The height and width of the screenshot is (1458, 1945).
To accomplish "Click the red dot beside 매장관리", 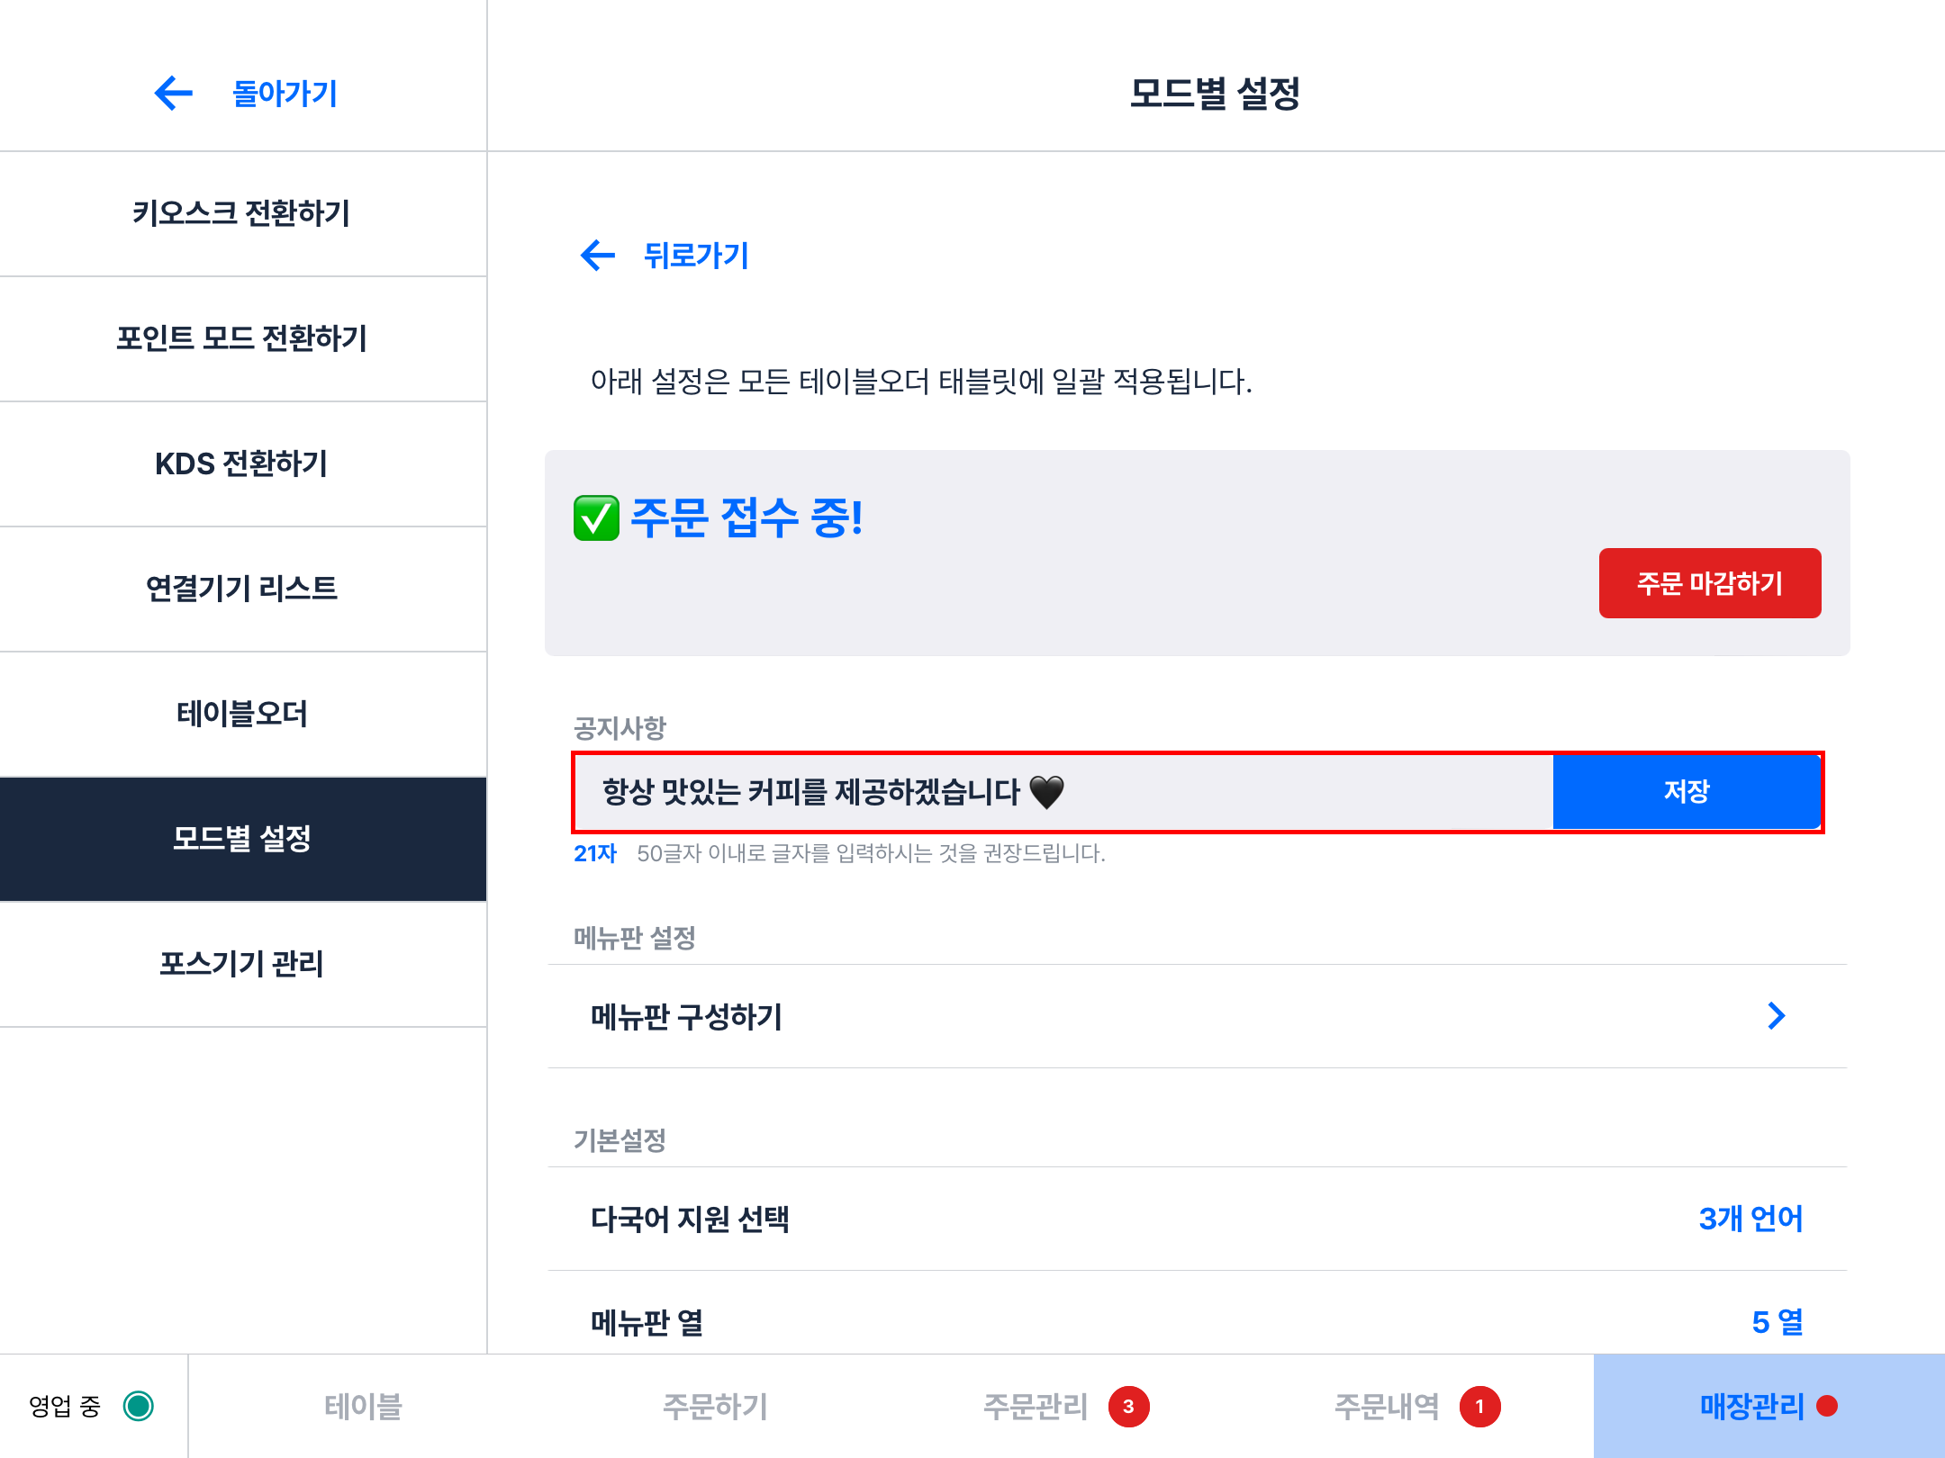I will [1827, 1406].
